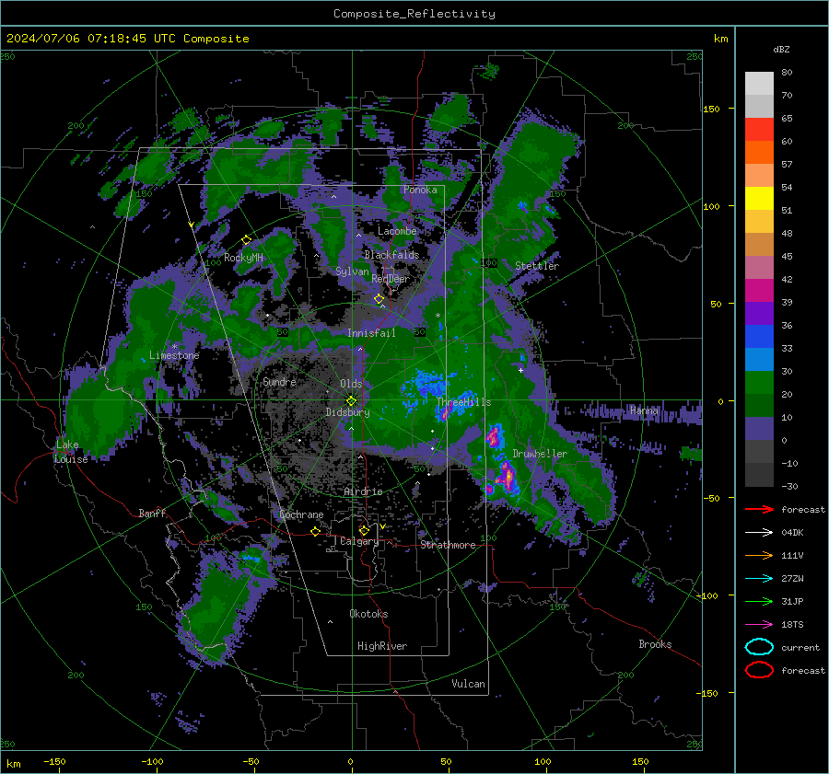This screenshot has height=774, width=829.
Task: Select the lightest gray top dBZ swatch
Action: click(759, 83)
